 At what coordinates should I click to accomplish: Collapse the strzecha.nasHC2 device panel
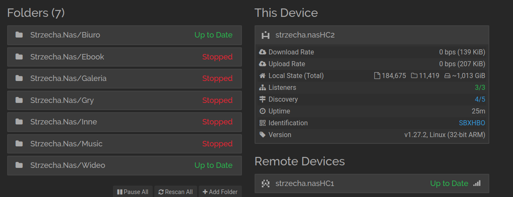point(372,35)
